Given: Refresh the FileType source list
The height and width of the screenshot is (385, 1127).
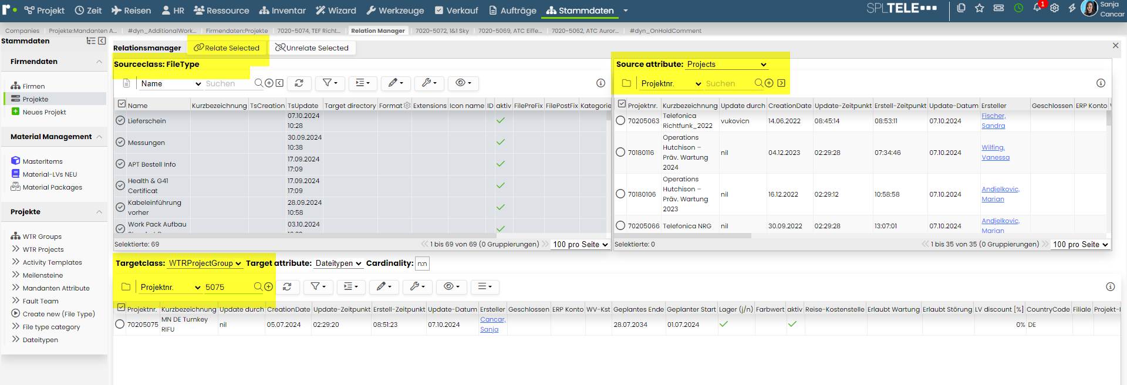Looking at the screenshot, I should click(x=299, y=83).
